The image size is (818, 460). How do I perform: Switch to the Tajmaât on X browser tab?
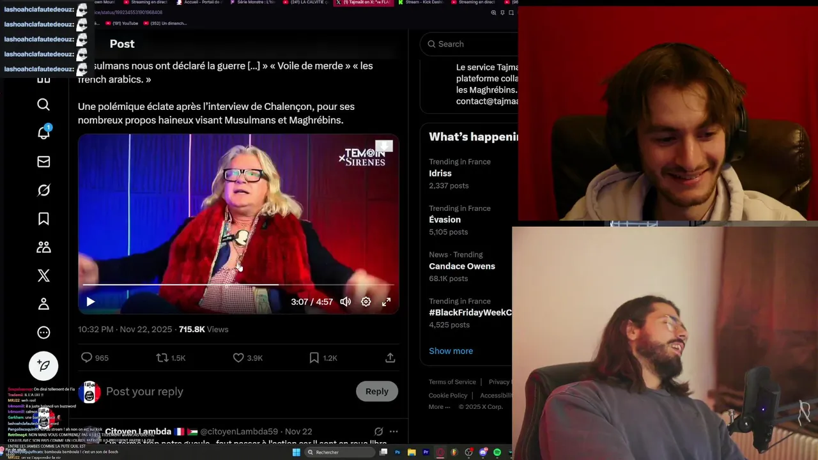click(x=362, y=3)
